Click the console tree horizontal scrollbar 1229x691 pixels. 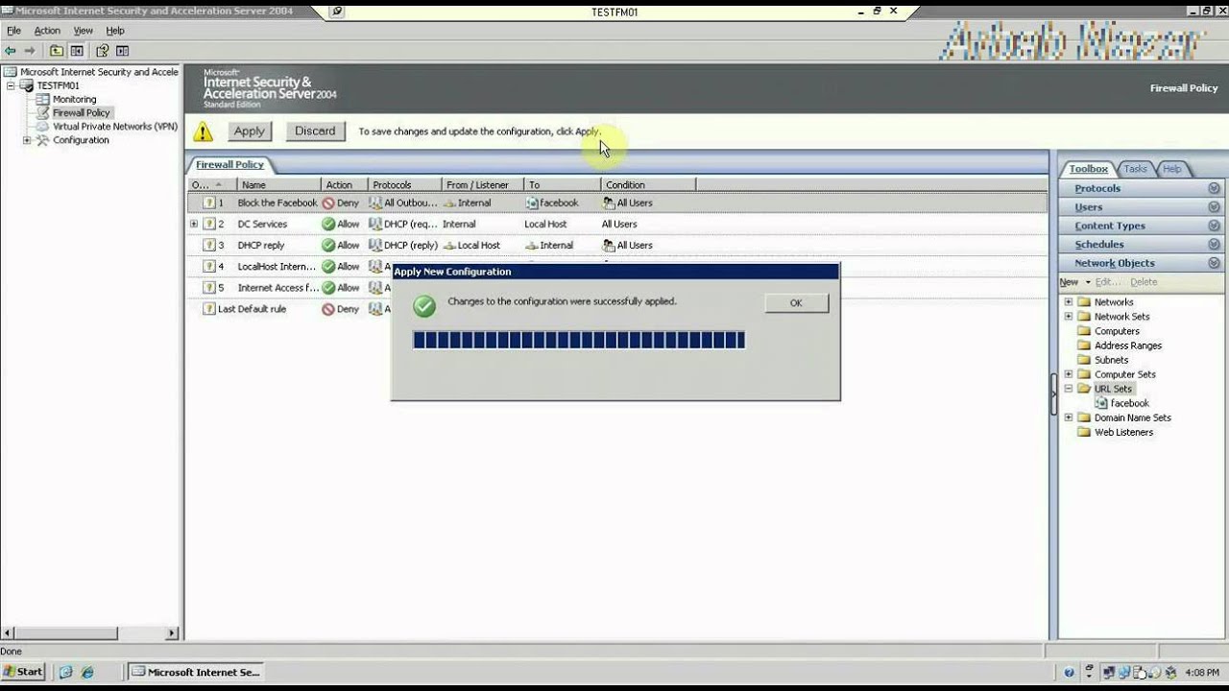[90, 633]
